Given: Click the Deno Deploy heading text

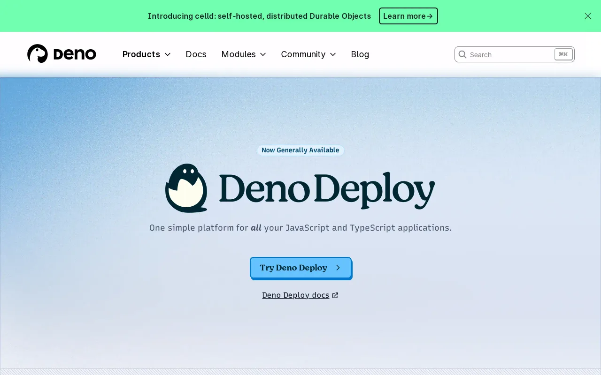Looking at the screenshot, I should click(327, 190).
